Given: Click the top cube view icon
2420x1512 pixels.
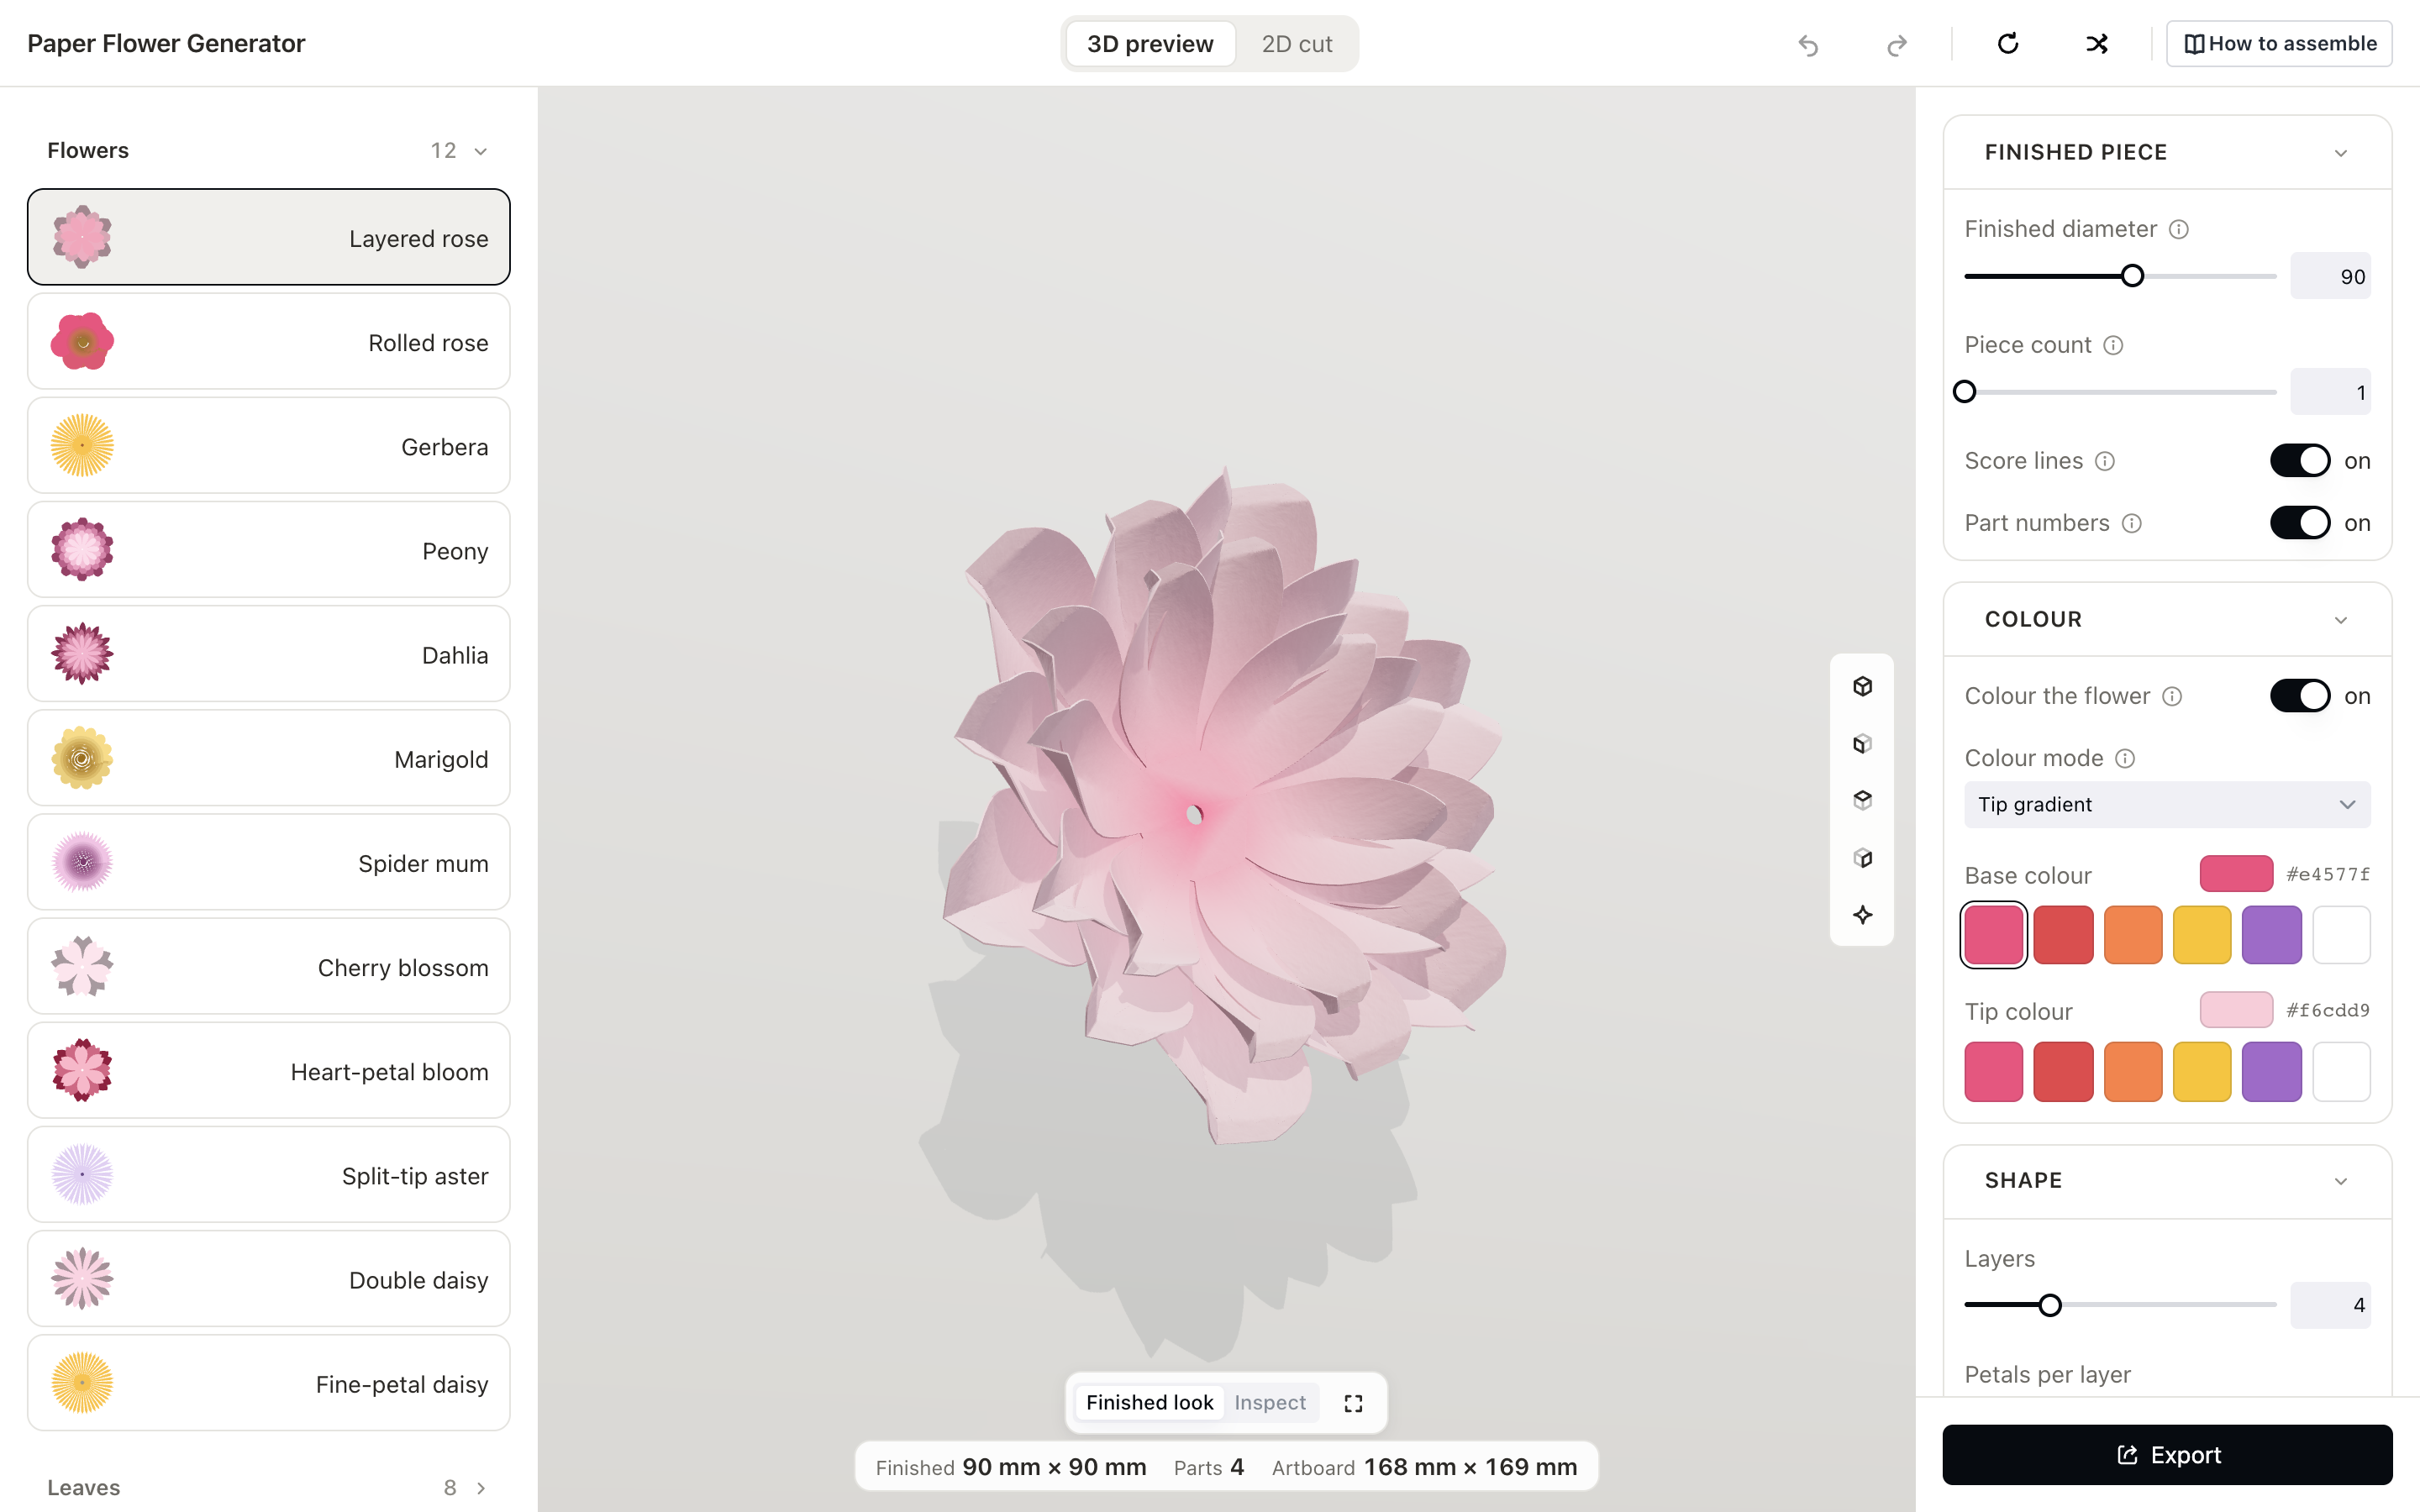Looking at the screenshot, I should tap(1862, 686).
